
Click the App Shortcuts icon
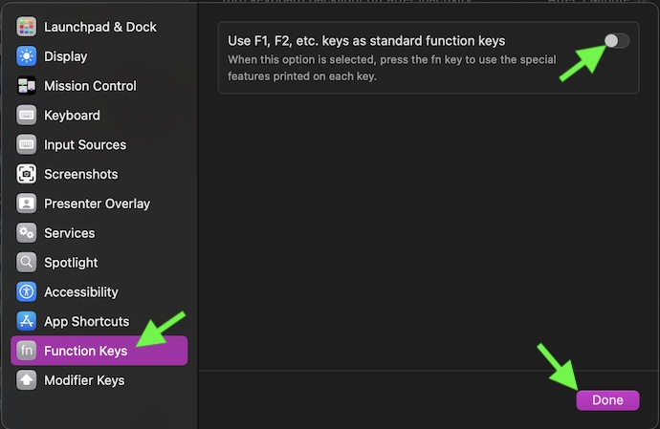click(27, 321)
